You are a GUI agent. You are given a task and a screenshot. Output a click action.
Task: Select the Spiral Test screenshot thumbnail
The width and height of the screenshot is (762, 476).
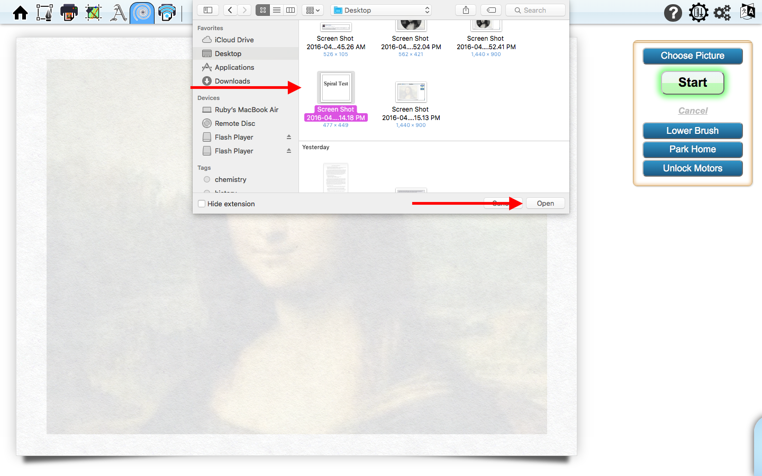point(336,88)
